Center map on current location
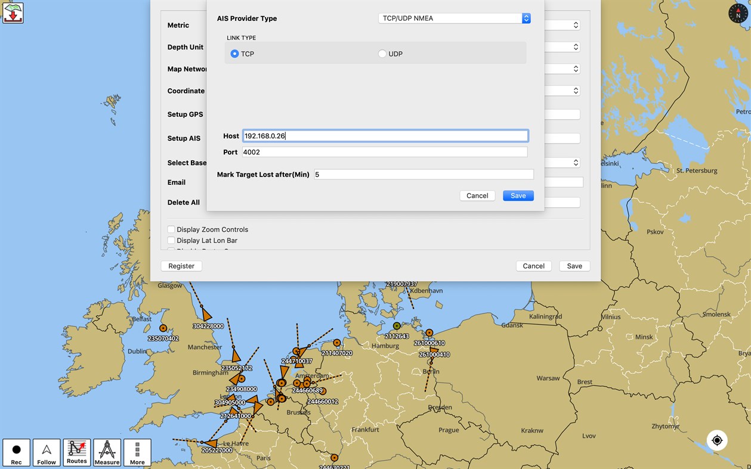The image size is (751, 469). [x=717, y=440]
